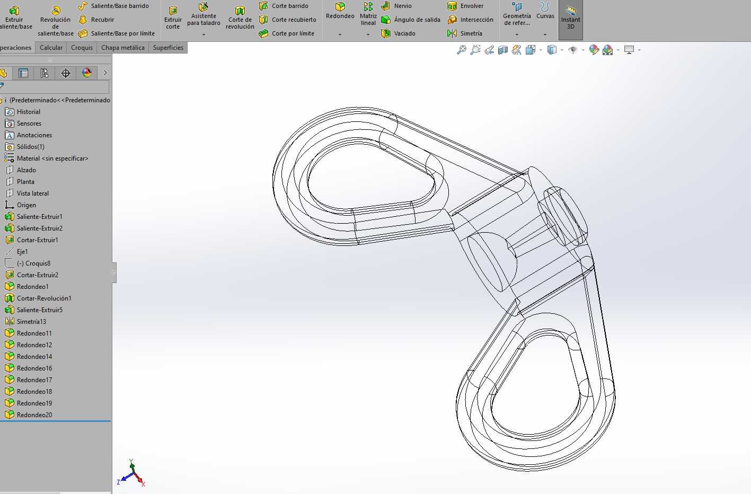Click the section view icon
This screenshot has height=494, width=751.
[503, 50]
